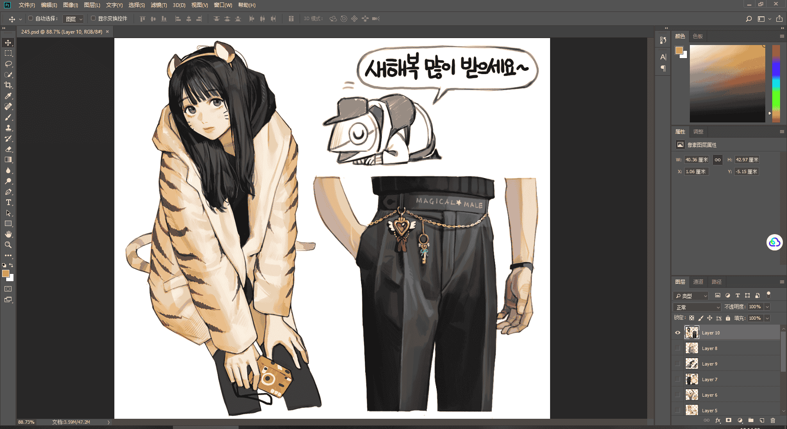The image size is (787, 429).
Task: Select the Crop tool
Action: click(8, 85)
